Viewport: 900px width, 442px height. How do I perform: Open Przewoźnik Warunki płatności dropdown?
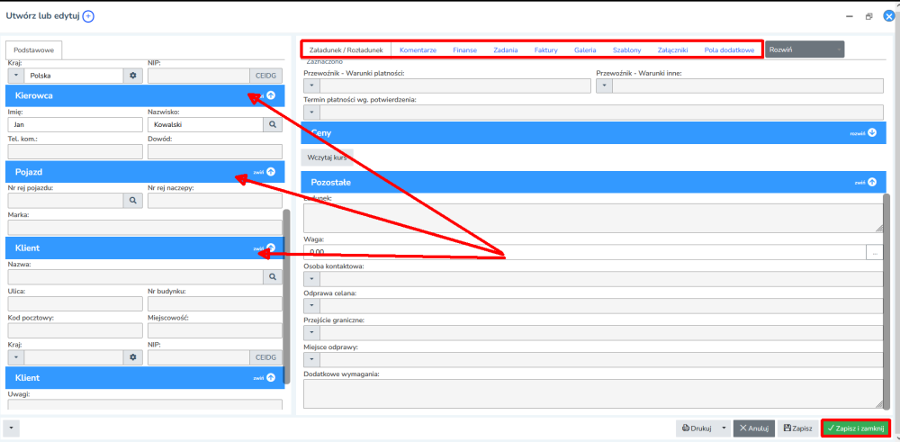[x=311, y=86]
